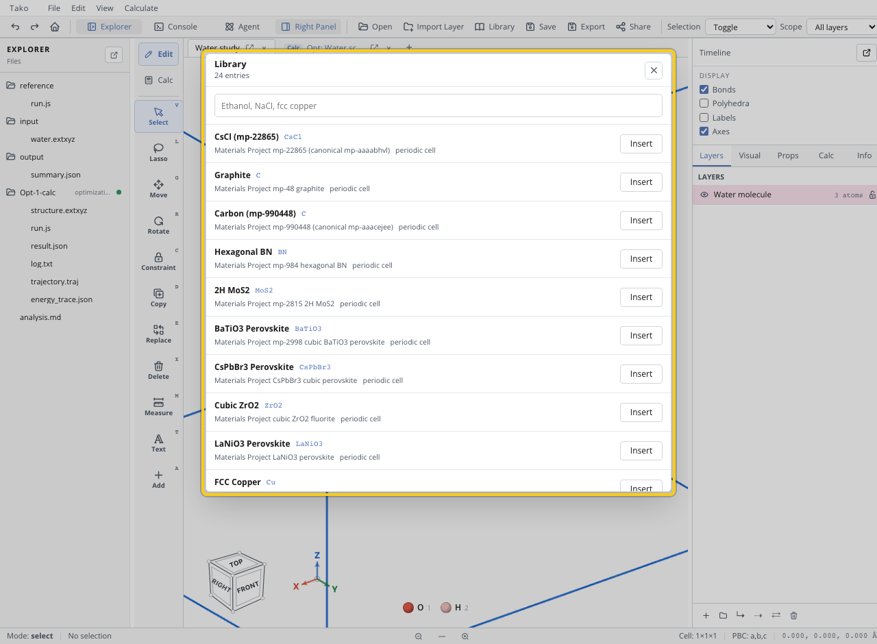This screenshot has width=877, height=644.
Task: Open the Scope All layers dropdown
Action: tap(841, 27)
